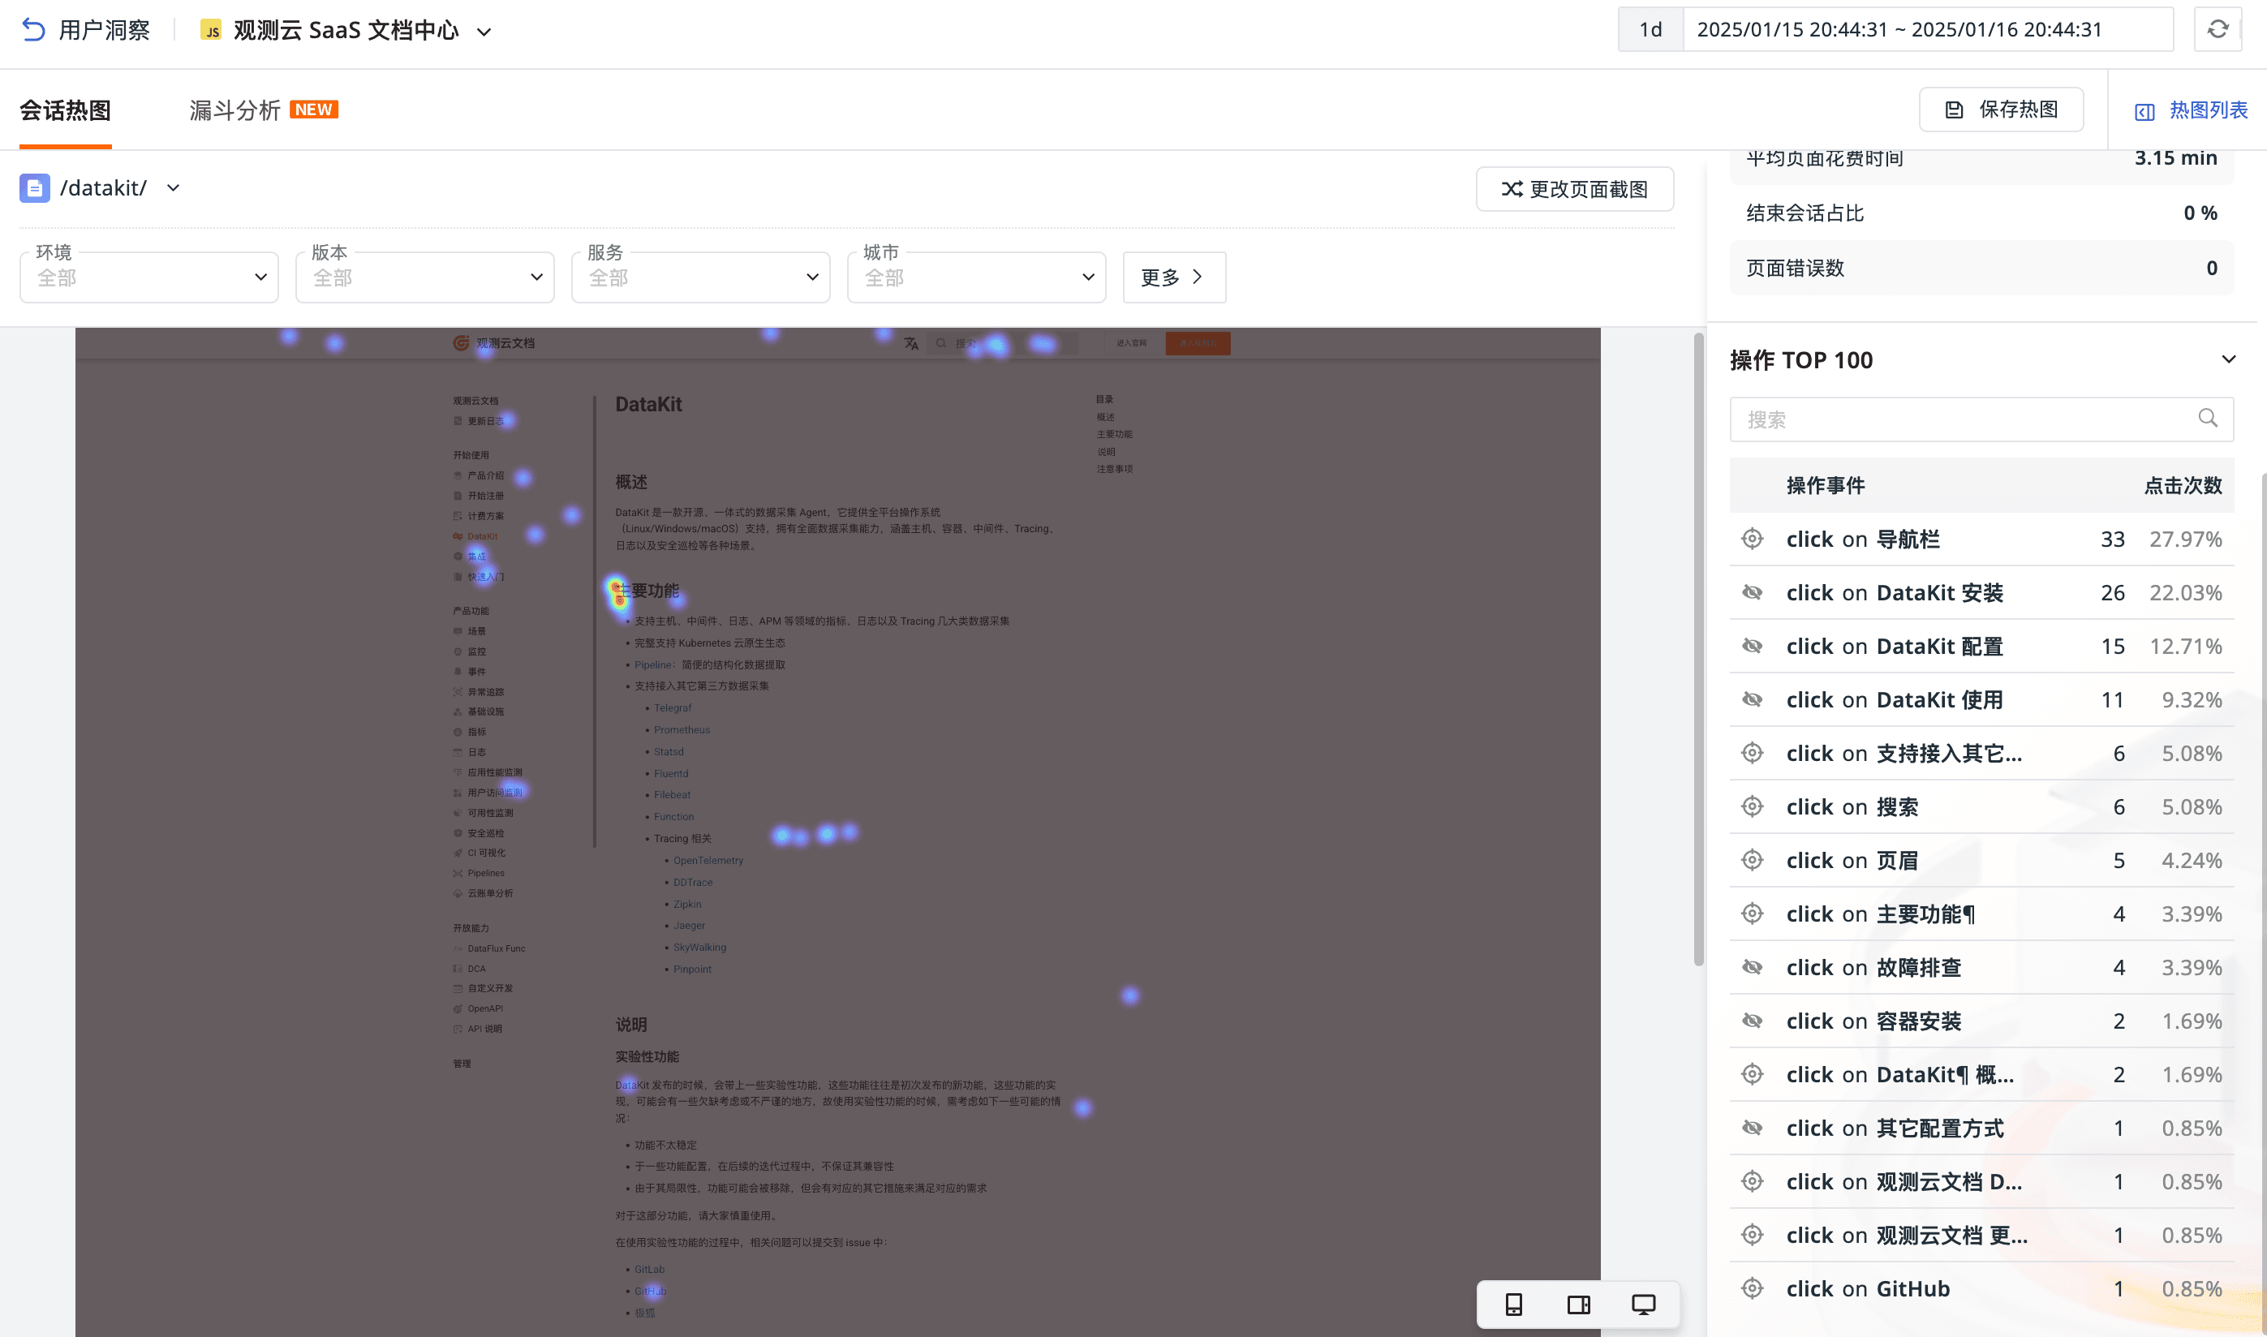Image resolution: width=2267 pixels, height=1337 pixels.
Task: Switch to tablet device view icon
Action: tap(1579, 1304)
